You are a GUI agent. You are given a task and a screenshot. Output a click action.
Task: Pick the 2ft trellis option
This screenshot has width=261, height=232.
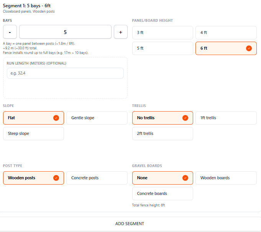click(x=163, y=133)
